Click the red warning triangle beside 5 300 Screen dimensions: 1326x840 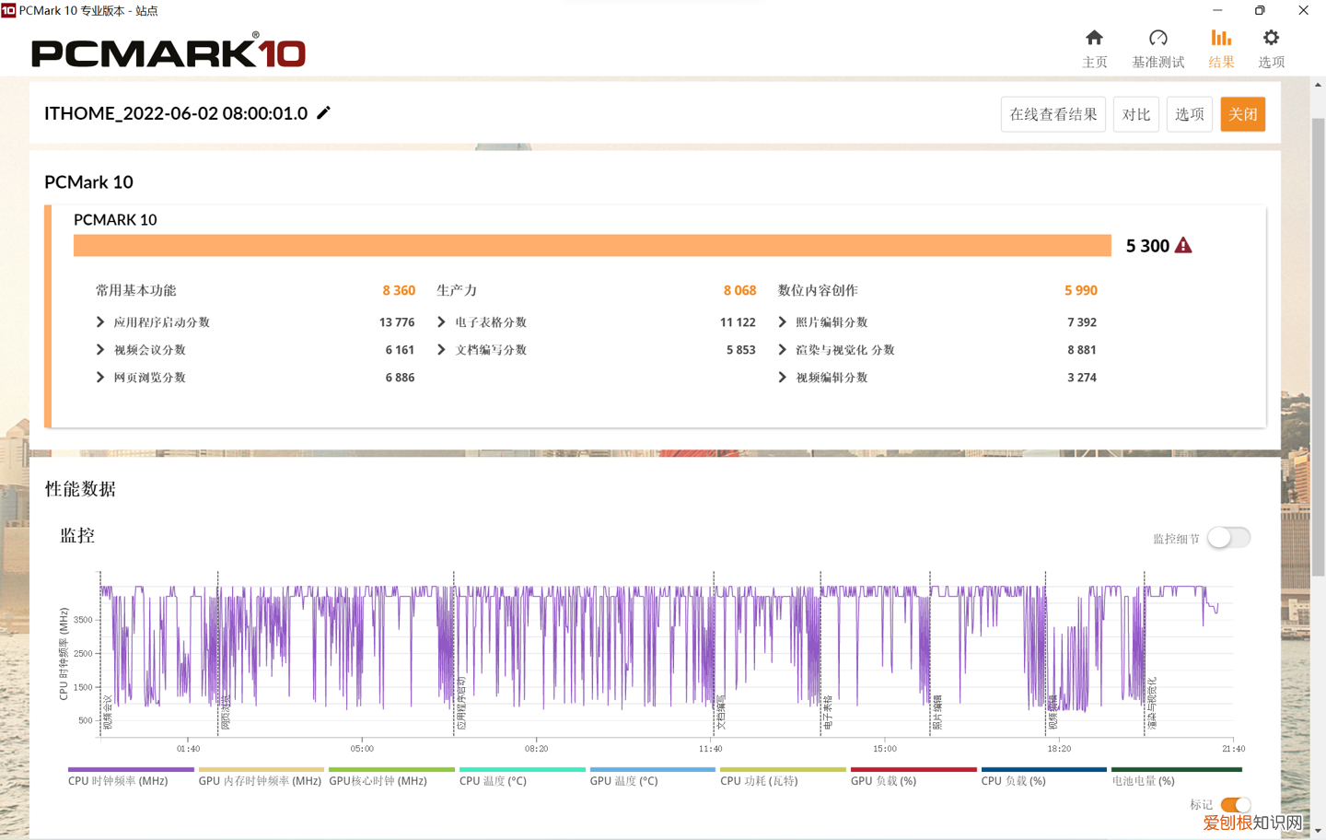[x=1183, y=245]
